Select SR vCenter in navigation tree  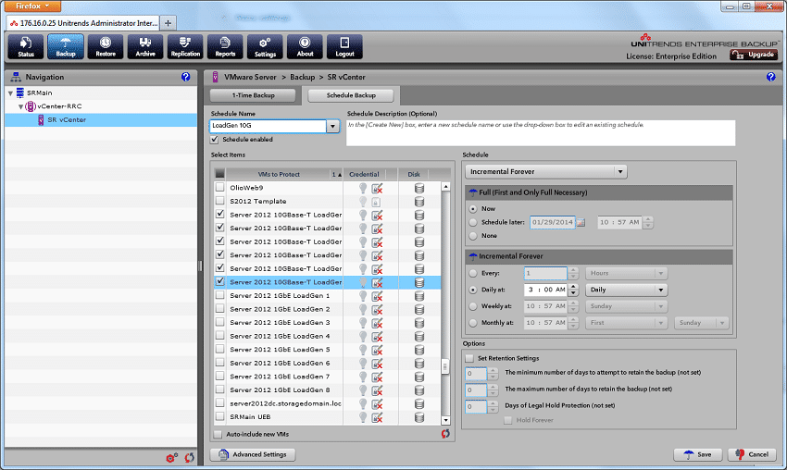click(101, 120)
